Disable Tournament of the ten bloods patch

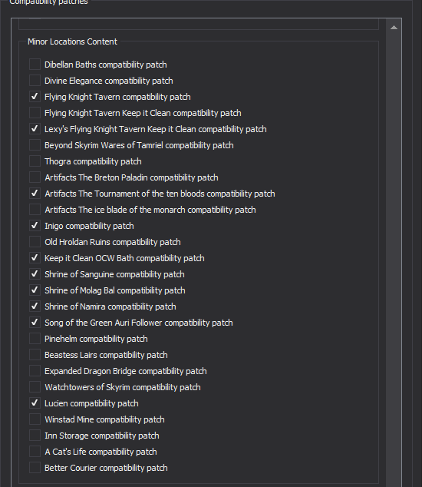coord(35,194)
